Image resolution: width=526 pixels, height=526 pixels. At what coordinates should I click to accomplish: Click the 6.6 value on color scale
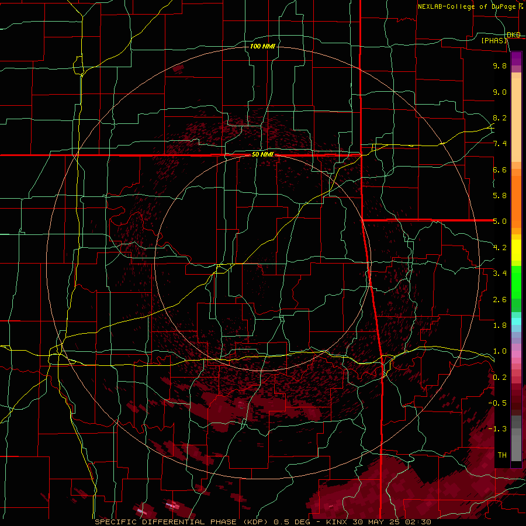(500, 169)
